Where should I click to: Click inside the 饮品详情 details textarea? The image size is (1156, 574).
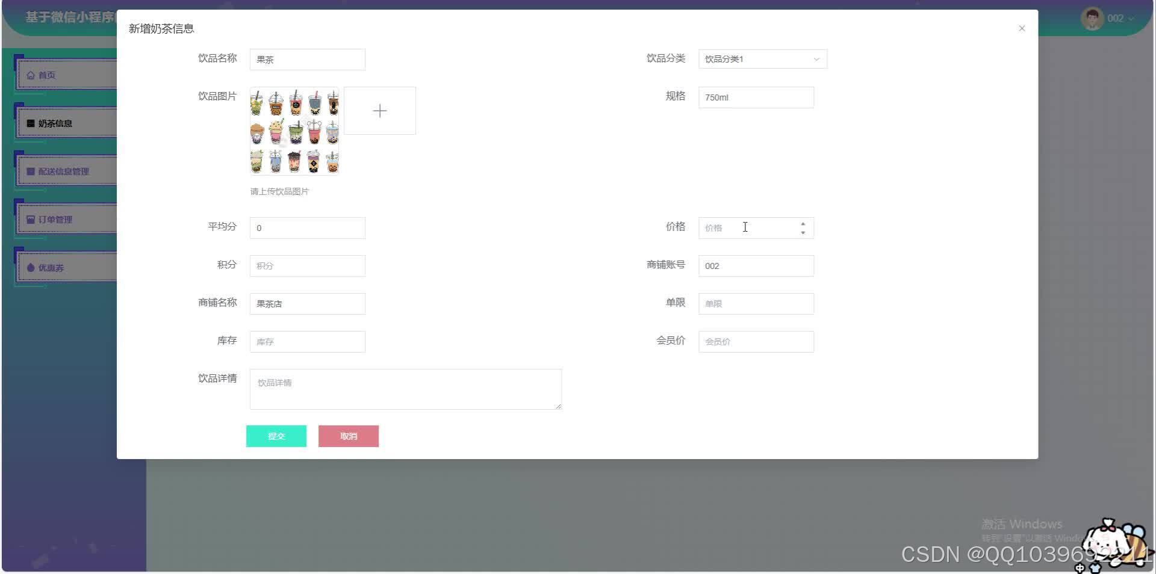click(405, 389)
